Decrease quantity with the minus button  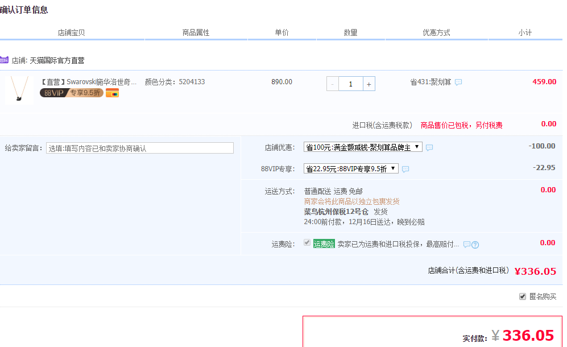tap(332, 83)
